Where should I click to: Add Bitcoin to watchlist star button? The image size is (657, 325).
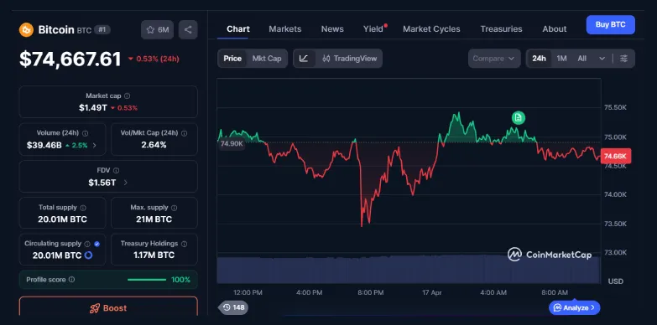(157, 29)
